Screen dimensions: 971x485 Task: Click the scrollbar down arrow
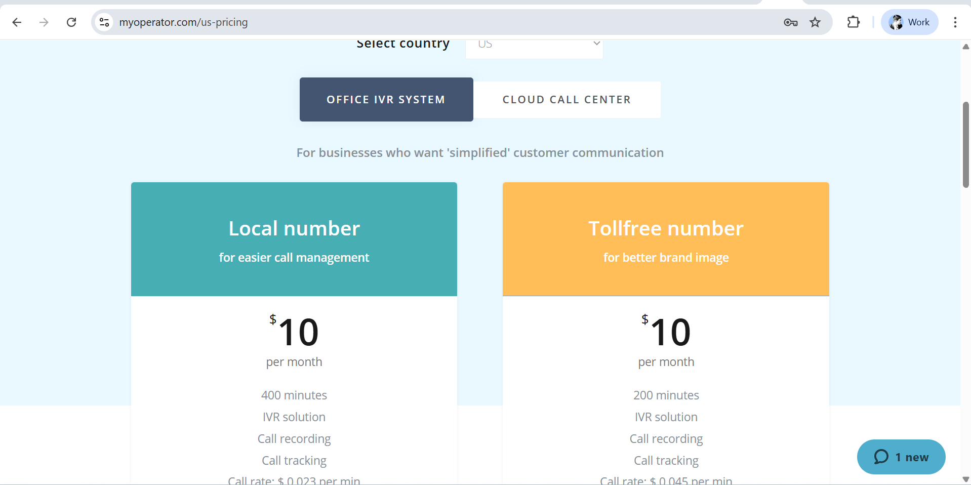(x=965, y=479)
